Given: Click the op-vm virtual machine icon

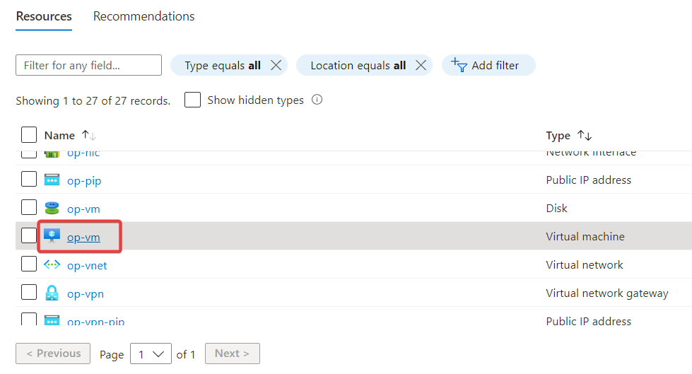Looking at the screenshot, I should [x=52, y=236].
